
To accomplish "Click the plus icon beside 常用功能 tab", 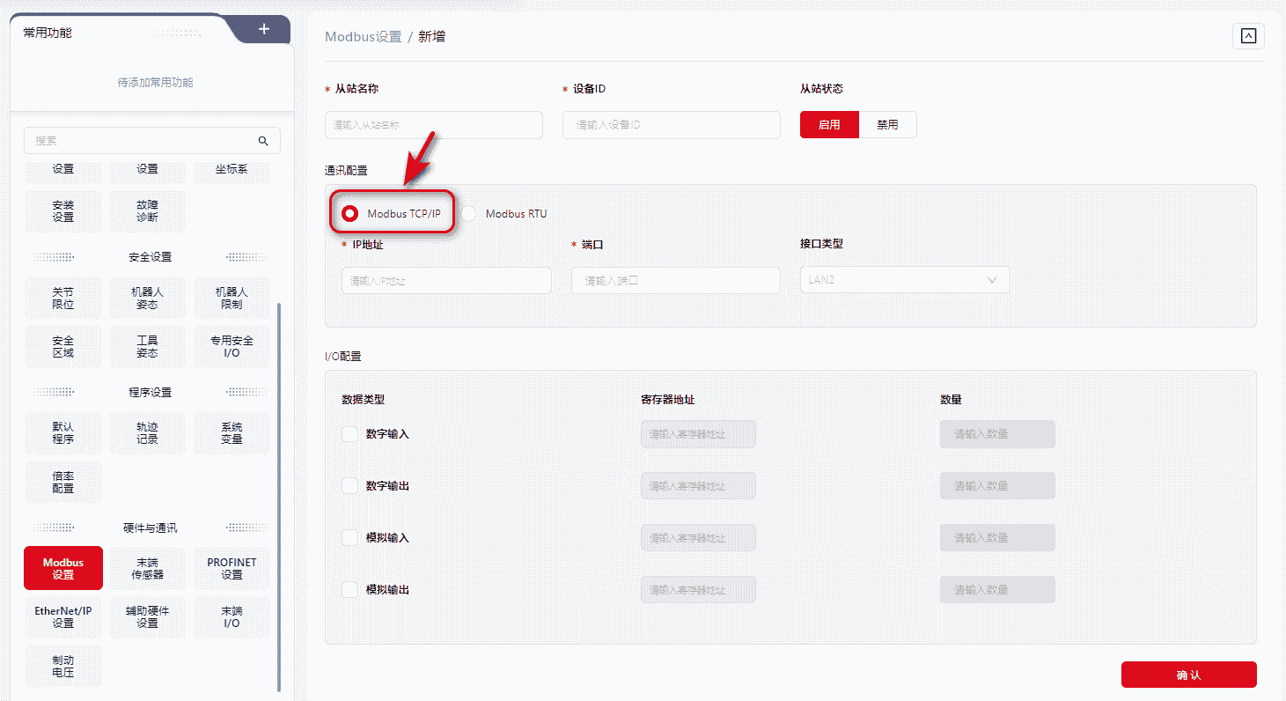I will (x=263, y=29).
